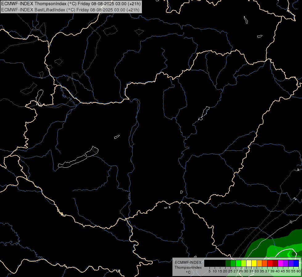Click the legend ThompsonIndex label

point(188,267)
